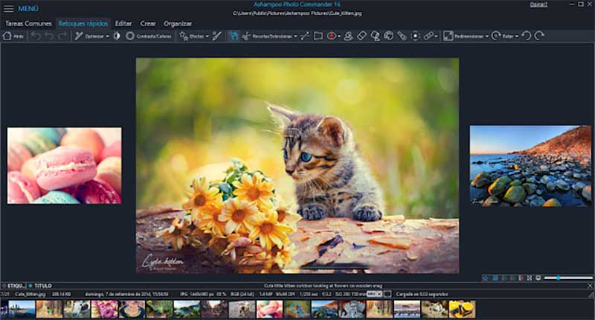Image resolution: width=595 pixels, height=320 pixels.
Task: Click the portrait retouch person icon
Action: (x=347, y=36)
